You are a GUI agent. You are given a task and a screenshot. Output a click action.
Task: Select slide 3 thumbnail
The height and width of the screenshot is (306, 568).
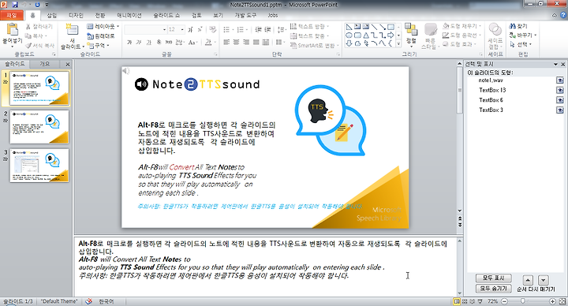(x=39, y=166)
